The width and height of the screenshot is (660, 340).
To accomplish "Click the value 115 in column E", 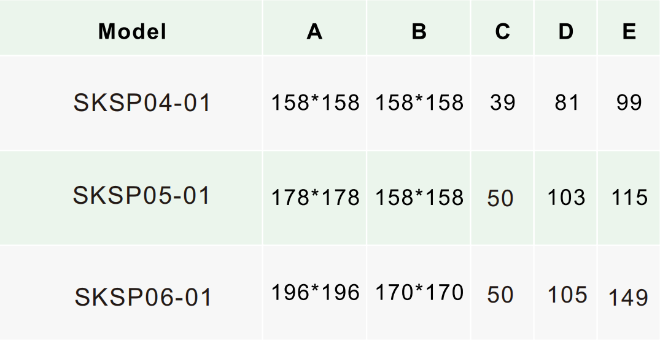I will 629,198.
